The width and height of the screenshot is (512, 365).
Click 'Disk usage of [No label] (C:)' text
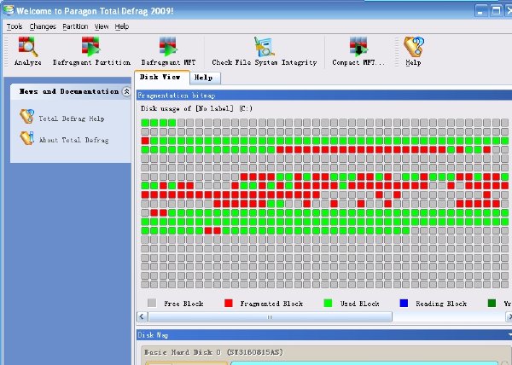click(x=196, y=108)
